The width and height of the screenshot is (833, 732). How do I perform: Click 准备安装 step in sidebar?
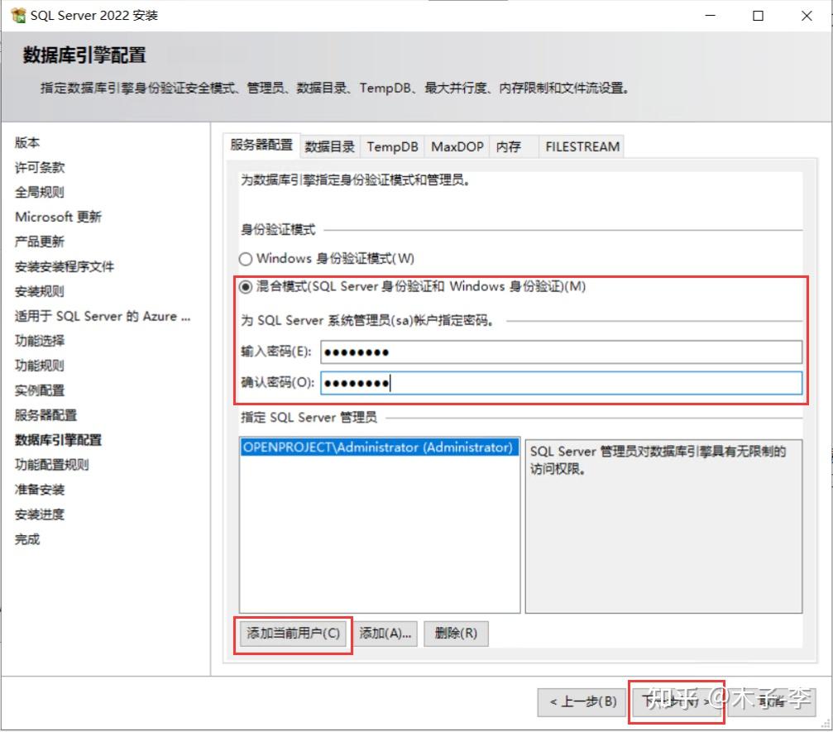click(x=40, y=490)
